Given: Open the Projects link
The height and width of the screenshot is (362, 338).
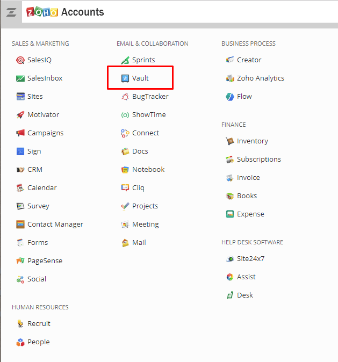Looking at the screenshot, I should (145, 206).
